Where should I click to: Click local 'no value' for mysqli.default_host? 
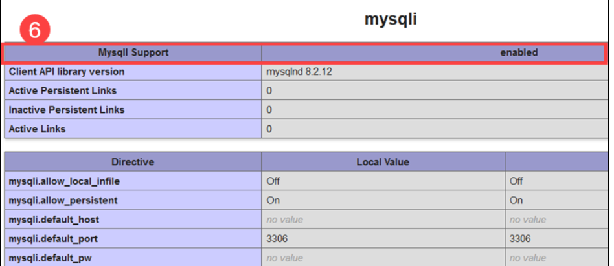tap(285, 220)
